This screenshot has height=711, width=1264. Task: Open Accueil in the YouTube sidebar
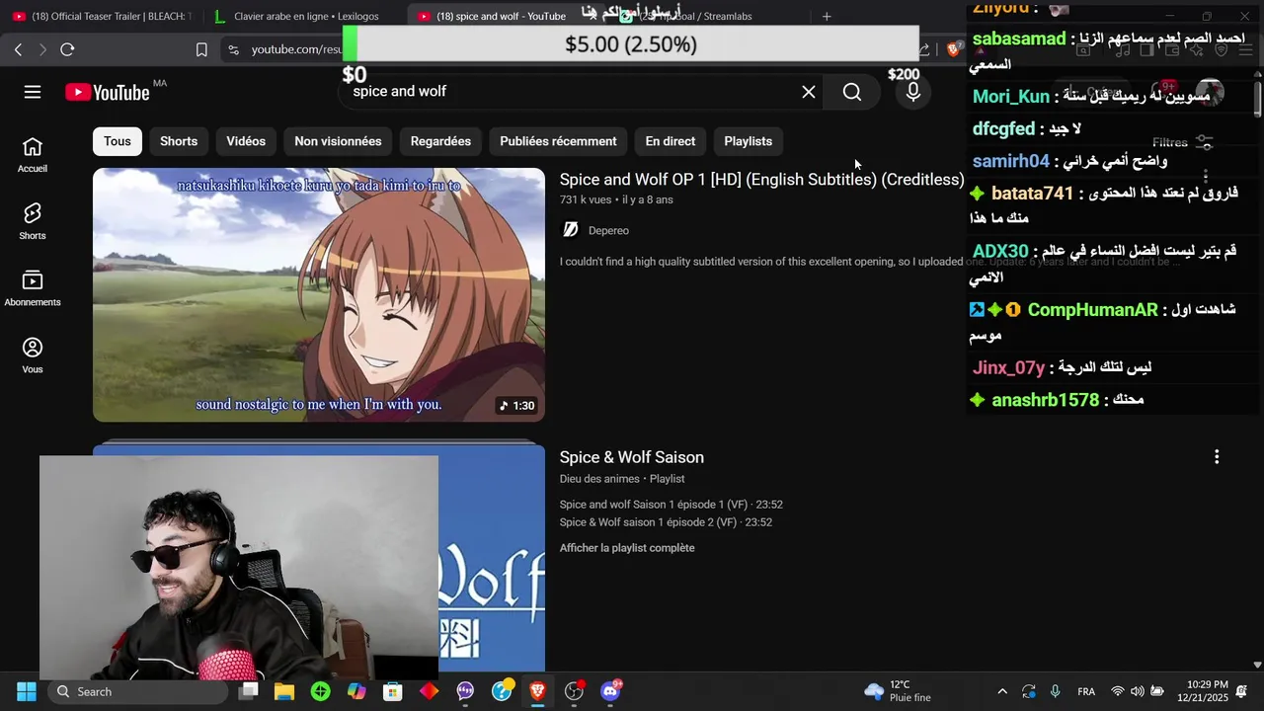(x=33, y=155)
